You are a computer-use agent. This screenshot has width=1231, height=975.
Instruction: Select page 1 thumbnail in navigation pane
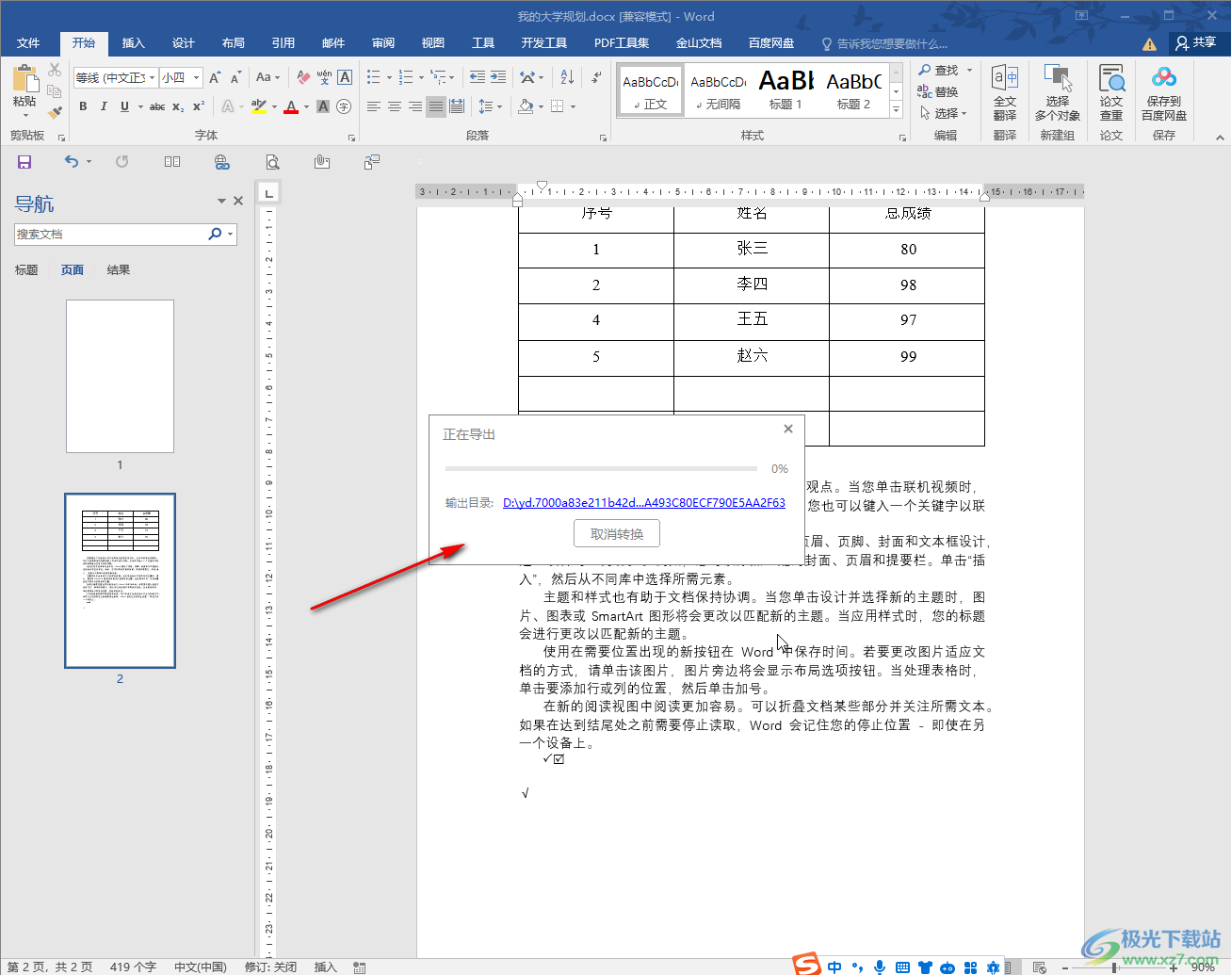point(120,377)
